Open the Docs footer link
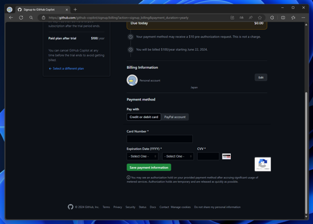Viewport: 313px width, 224px height. [x=153, y=207]
